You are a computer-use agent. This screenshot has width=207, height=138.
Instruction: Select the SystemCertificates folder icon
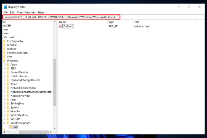pyautogui.click(x=4, y=53)
